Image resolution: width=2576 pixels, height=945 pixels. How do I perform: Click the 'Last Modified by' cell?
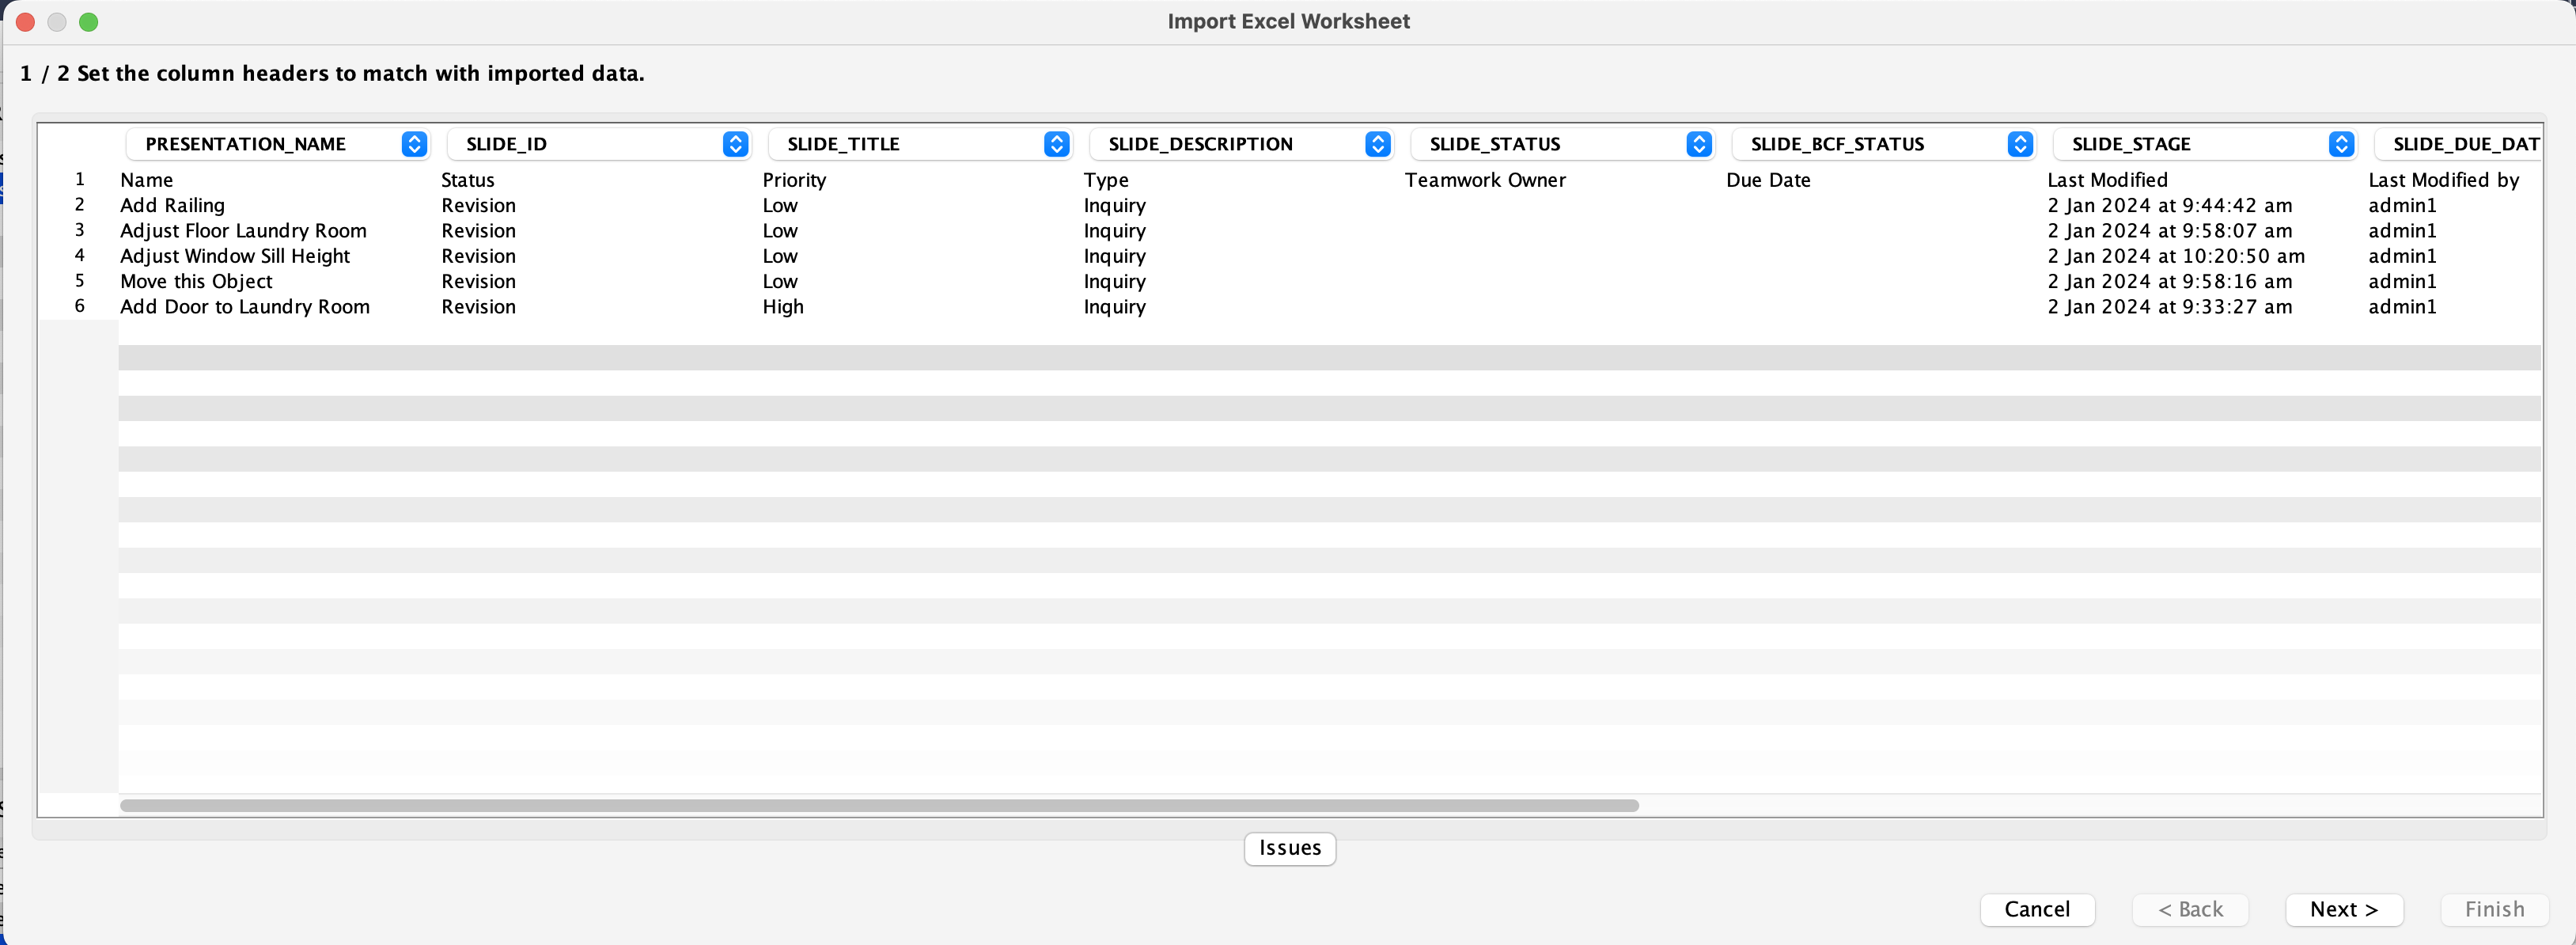(x=2443, y=180)
